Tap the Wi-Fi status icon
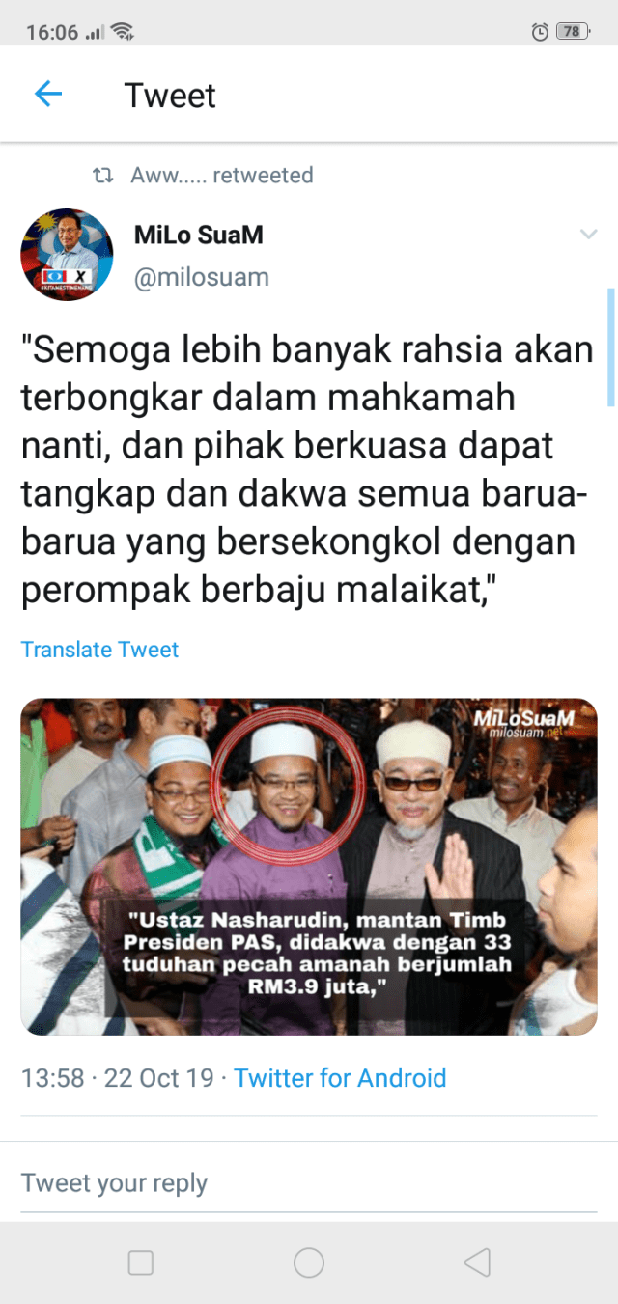The width and height of the screenshot is (618, 1304). [122, 32]
